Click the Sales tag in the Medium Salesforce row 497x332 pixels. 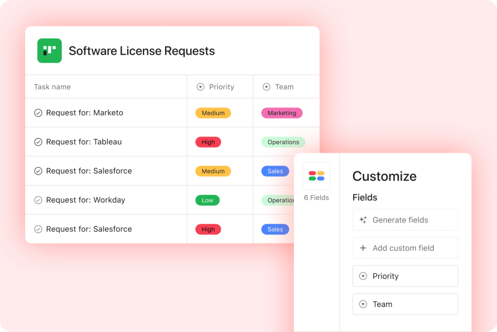pos(275,171)
